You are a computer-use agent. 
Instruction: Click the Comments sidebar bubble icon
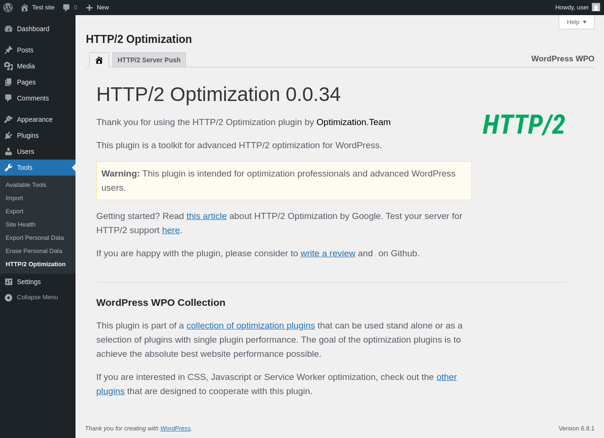tap(8, 98)
